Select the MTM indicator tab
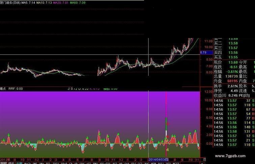The width and height of the screenshot is (255, 164). (x=153, y=163)
